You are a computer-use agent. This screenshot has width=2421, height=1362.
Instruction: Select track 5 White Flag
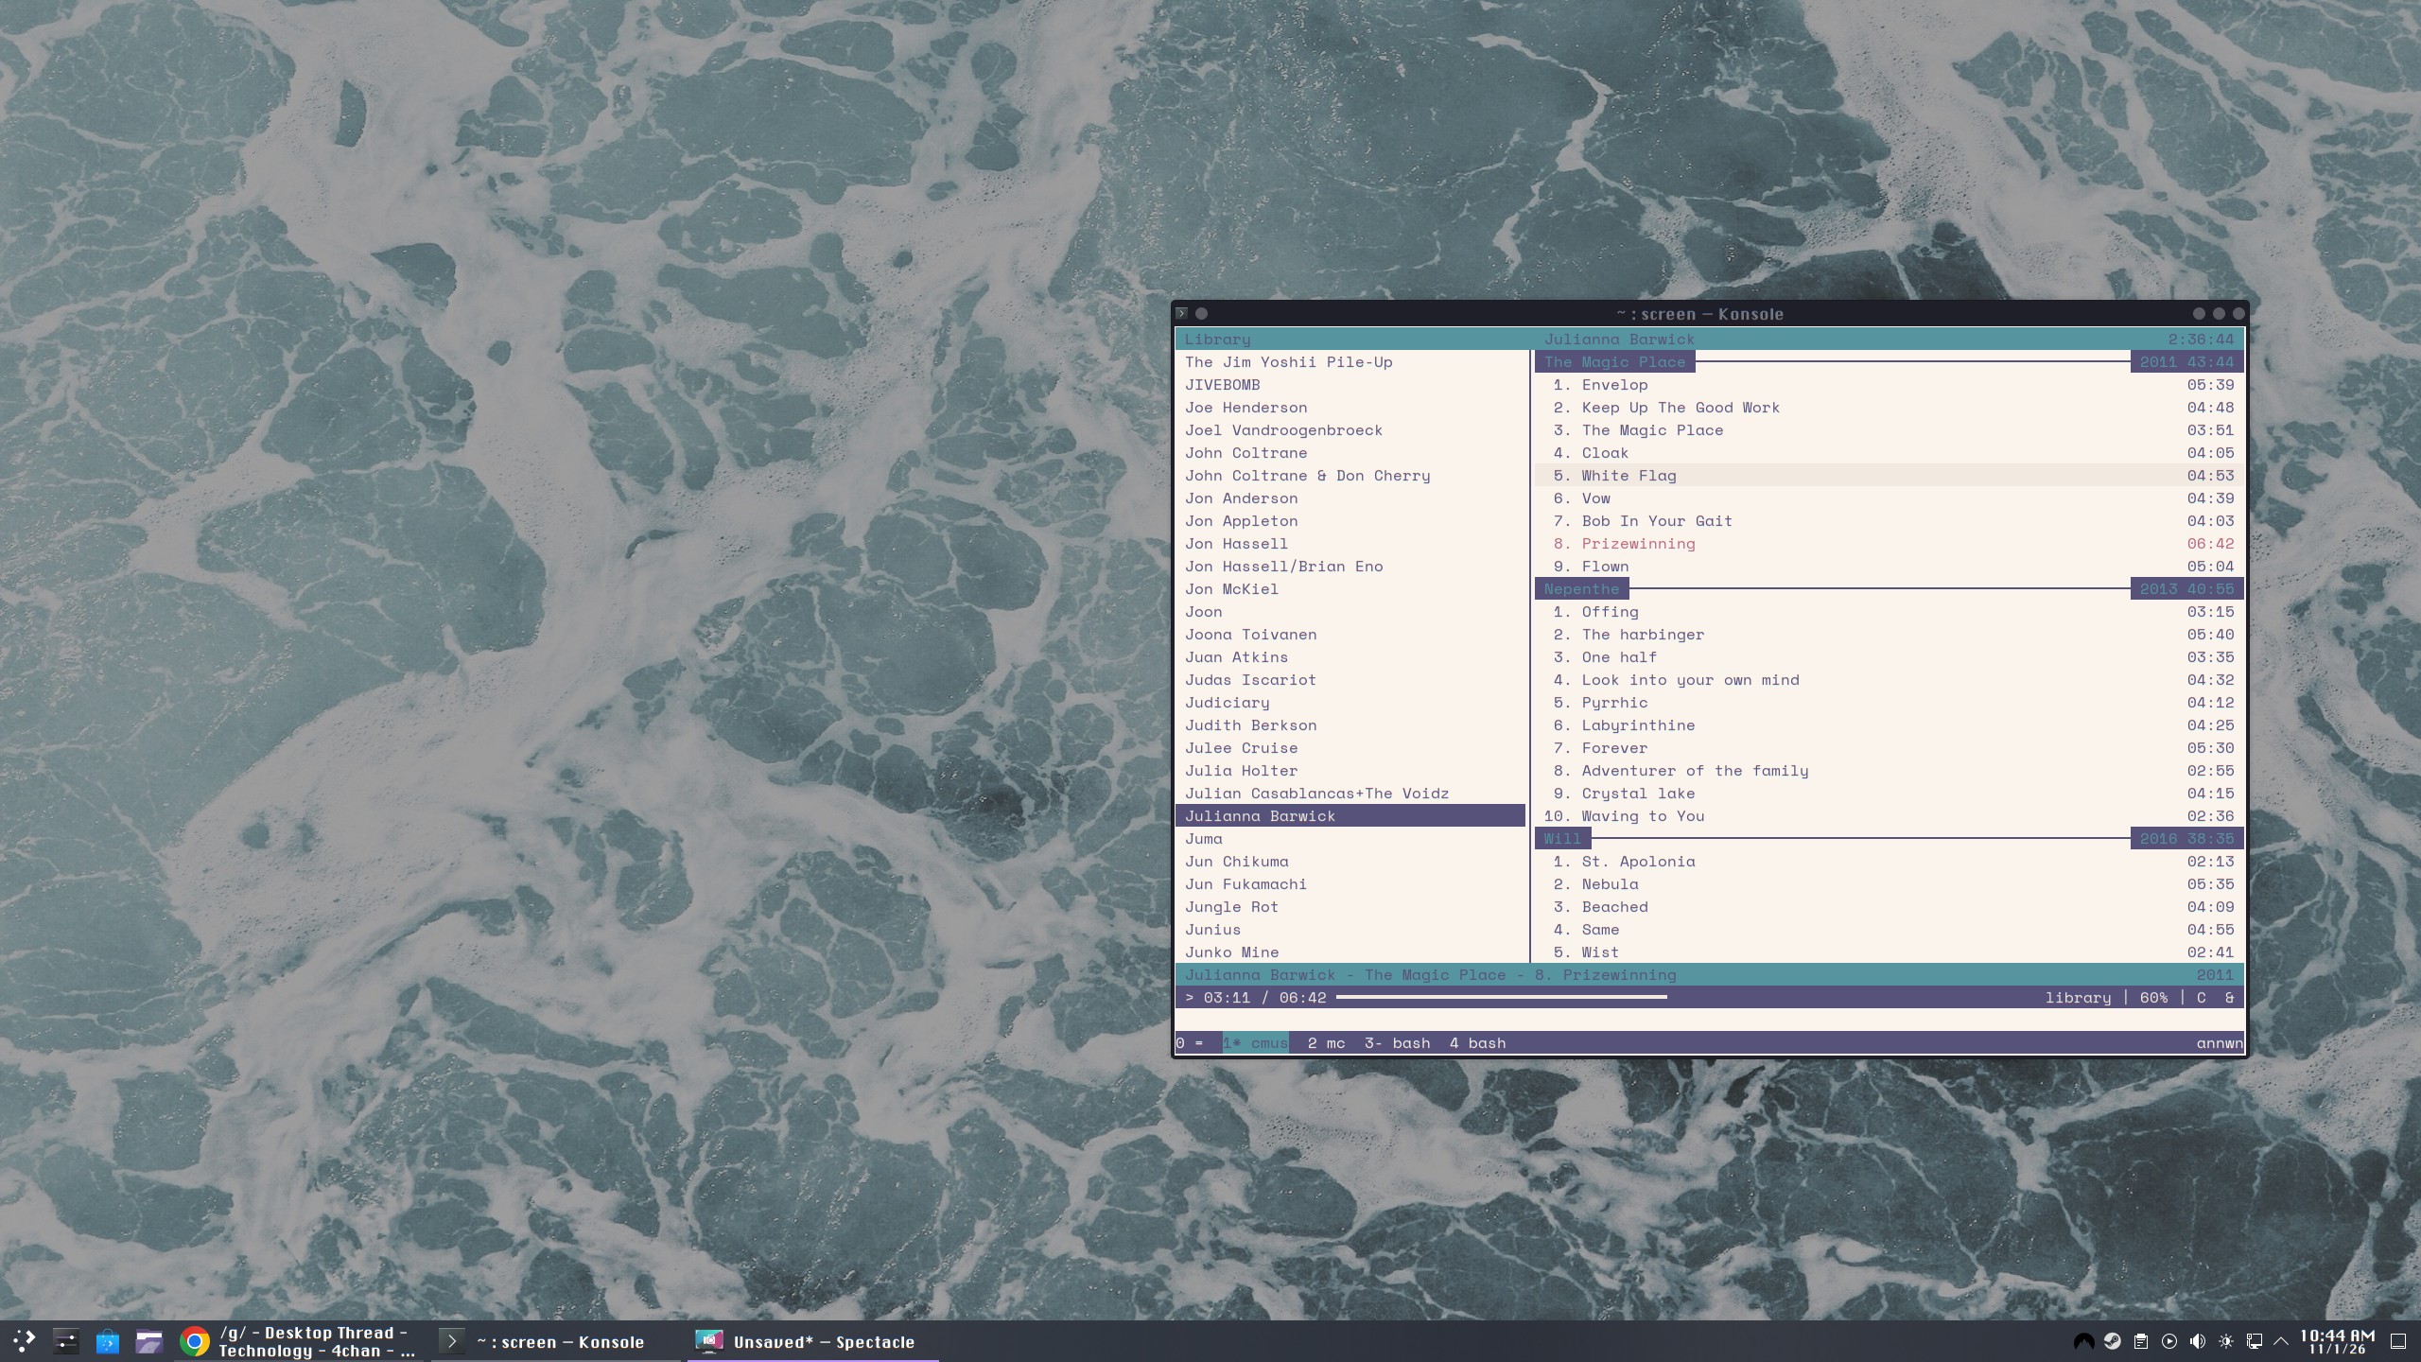coord(1629,476)
